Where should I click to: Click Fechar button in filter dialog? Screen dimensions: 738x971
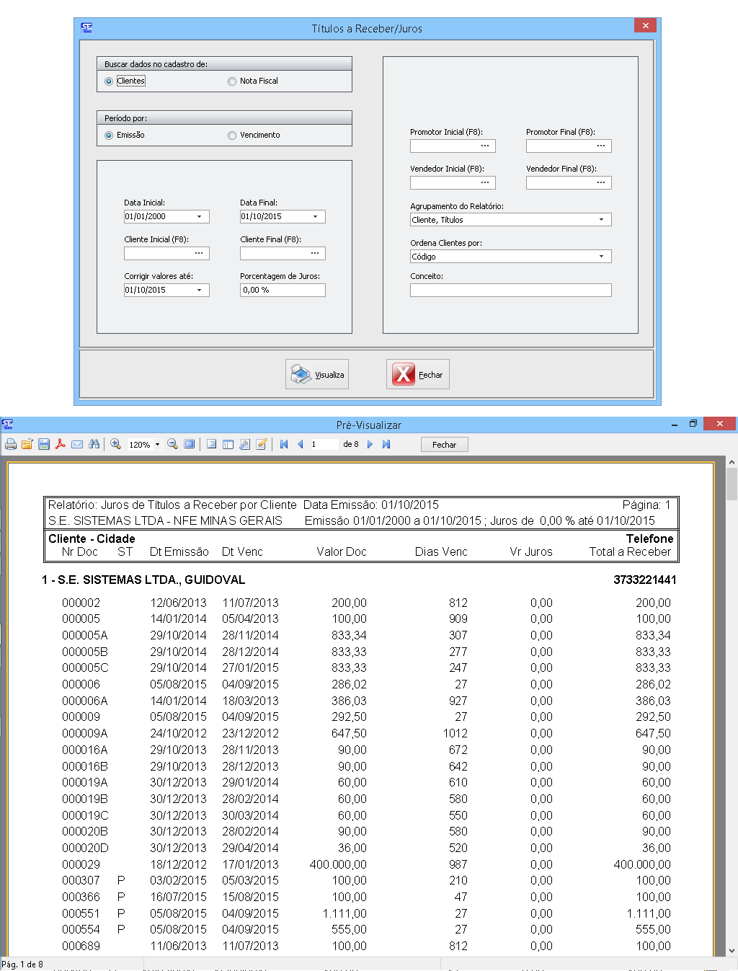coord(418,374)
